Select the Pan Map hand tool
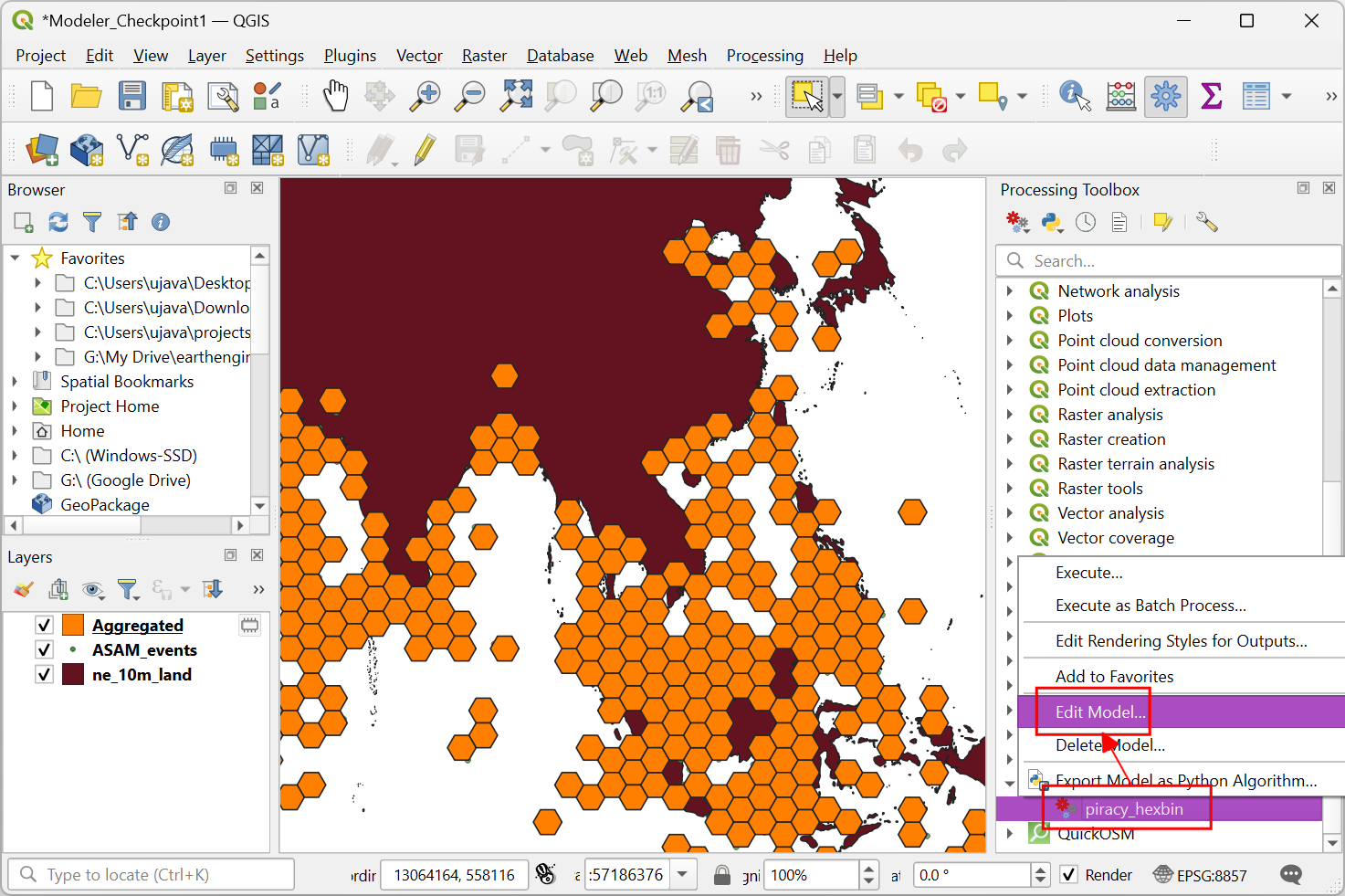 (x=336, y=96)
